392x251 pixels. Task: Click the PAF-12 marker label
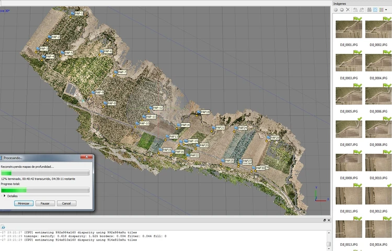[x=158, y=108]
